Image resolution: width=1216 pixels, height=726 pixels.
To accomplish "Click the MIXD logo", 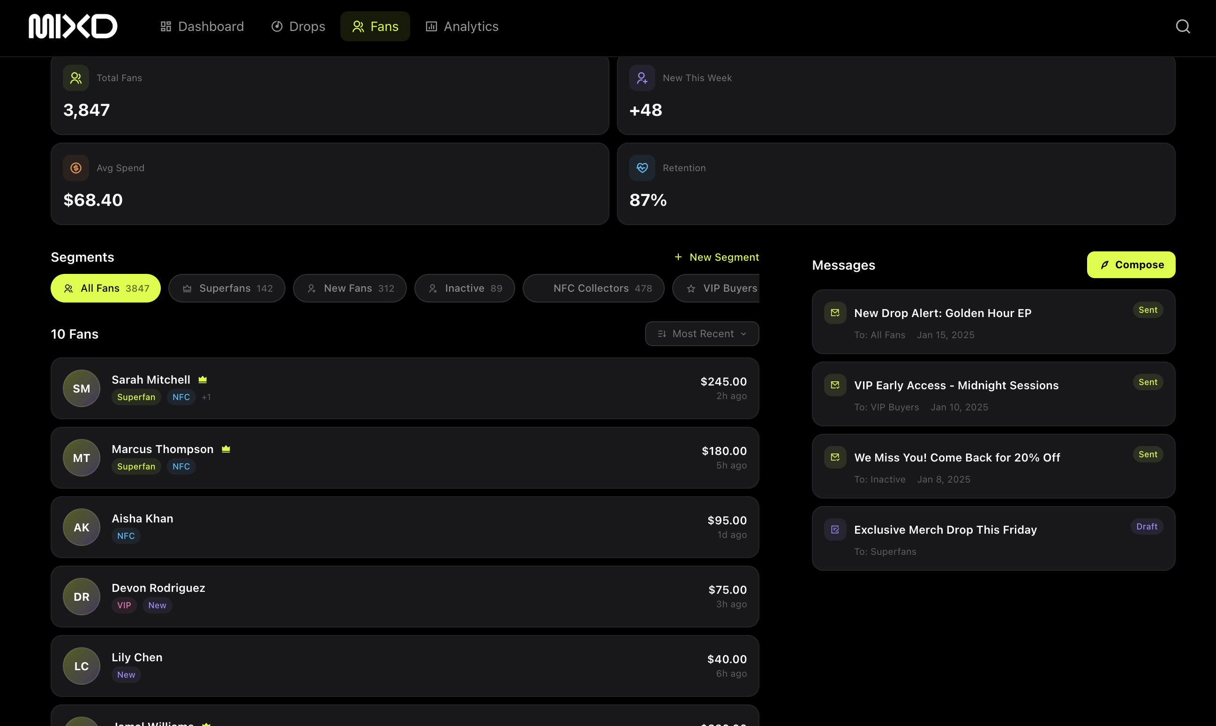I will click(x=73, y=26).
